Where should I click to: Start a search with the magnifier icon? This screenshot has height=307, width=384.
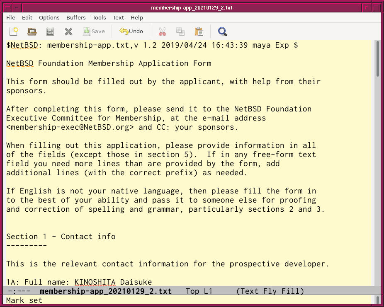click(223, 31)
